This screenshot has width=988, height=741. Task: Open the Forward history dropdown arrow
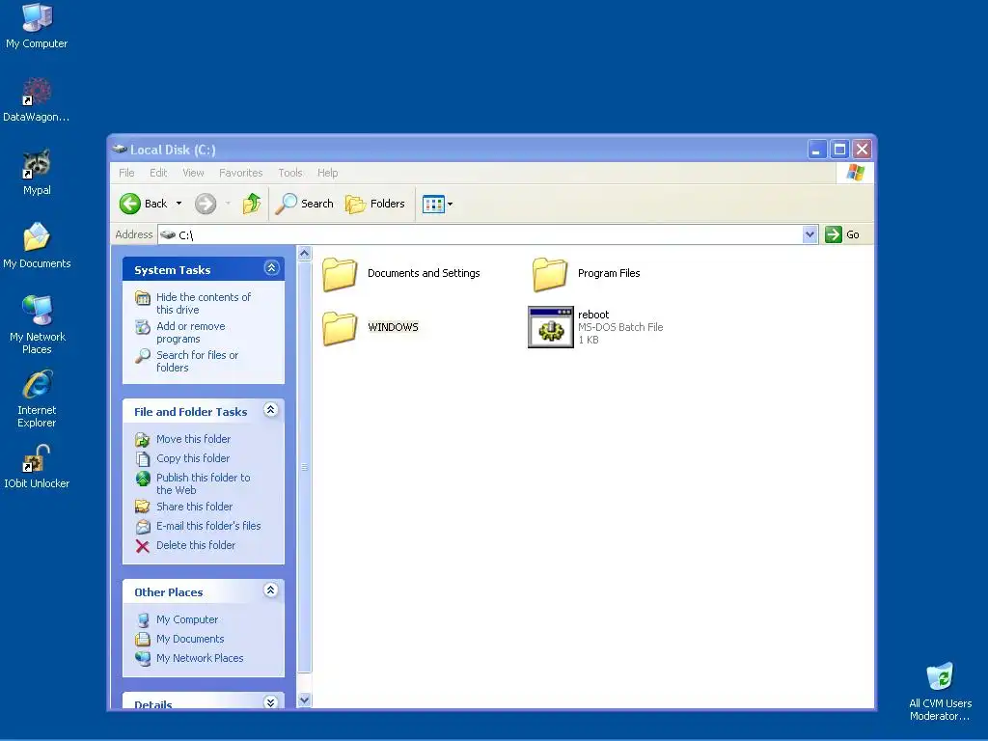click(x=228, y=204)
